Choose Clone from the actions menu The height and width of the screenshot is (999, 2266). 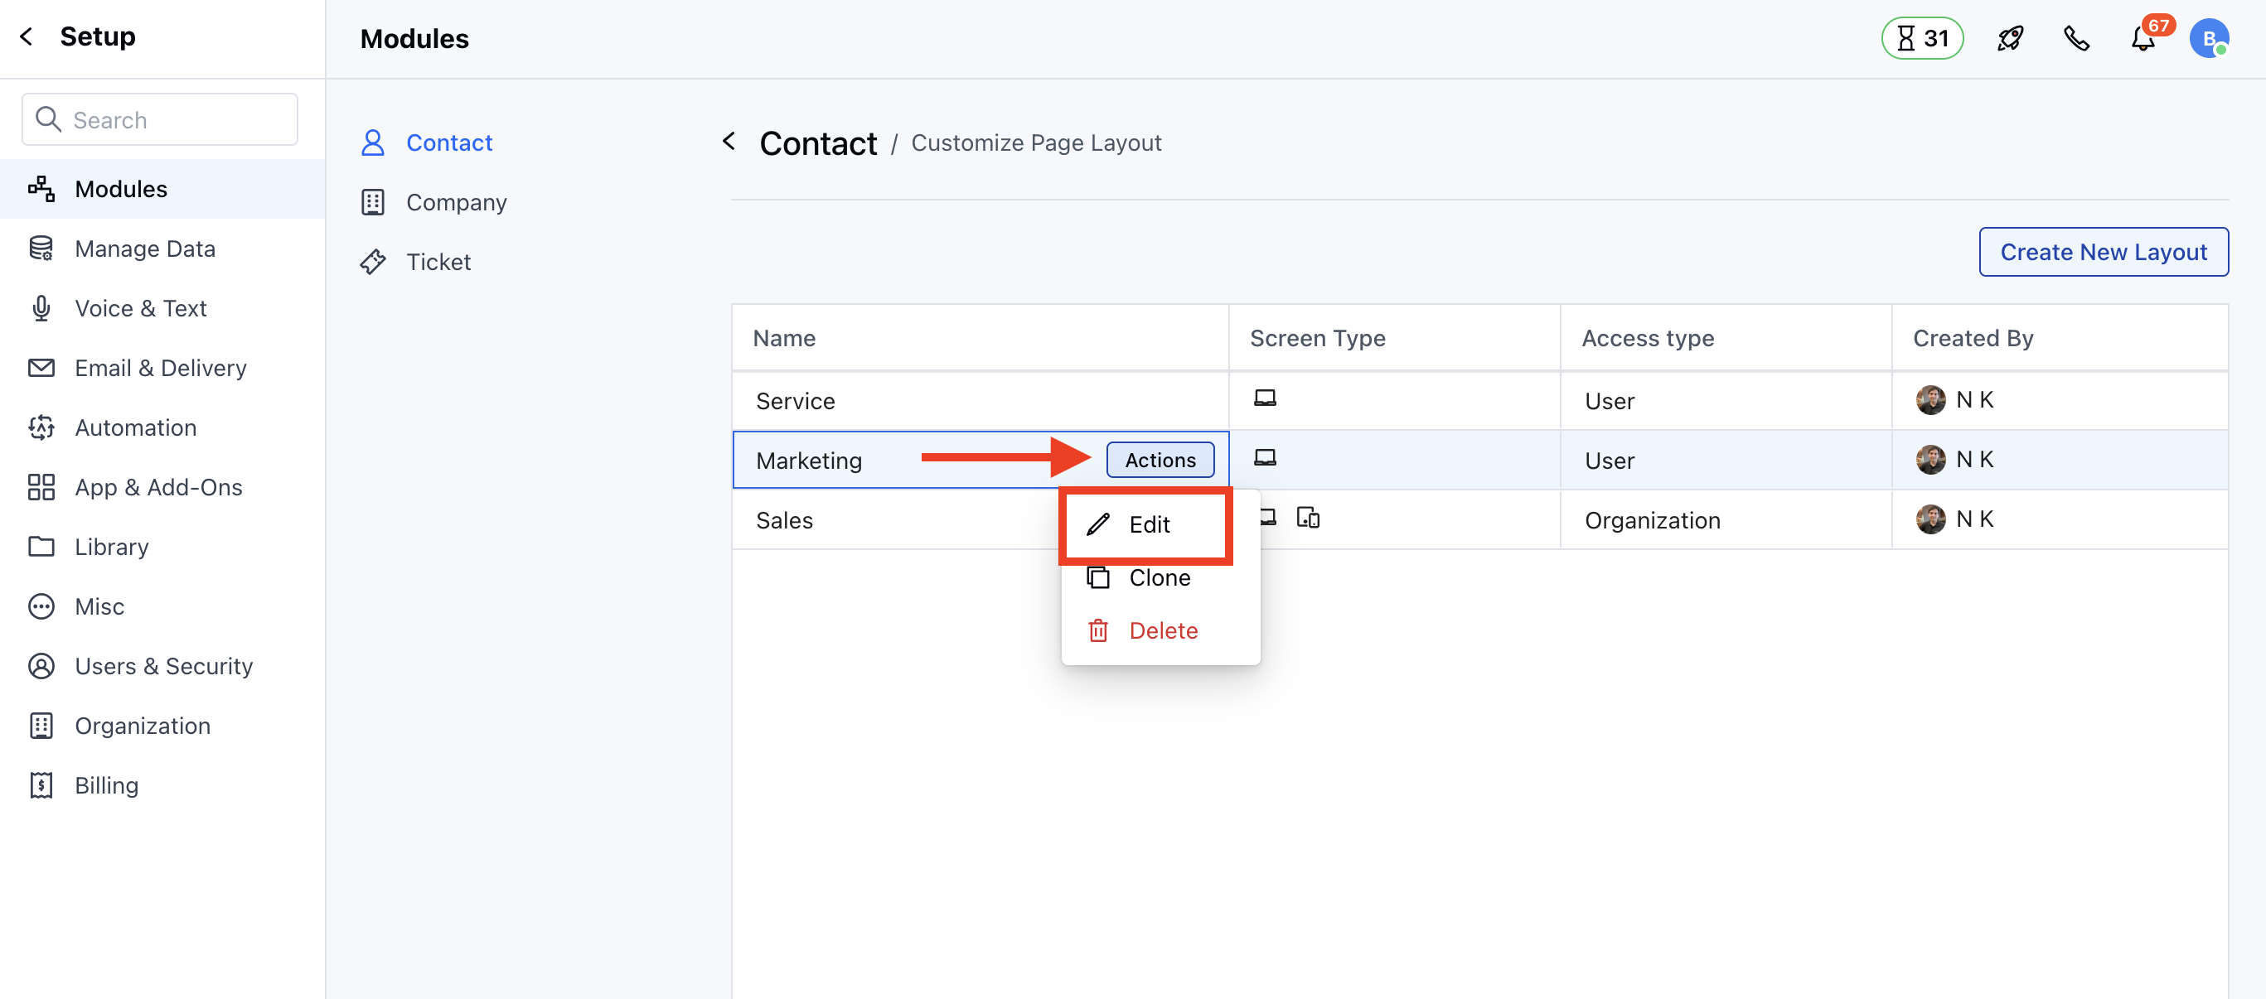[1159, 577]
